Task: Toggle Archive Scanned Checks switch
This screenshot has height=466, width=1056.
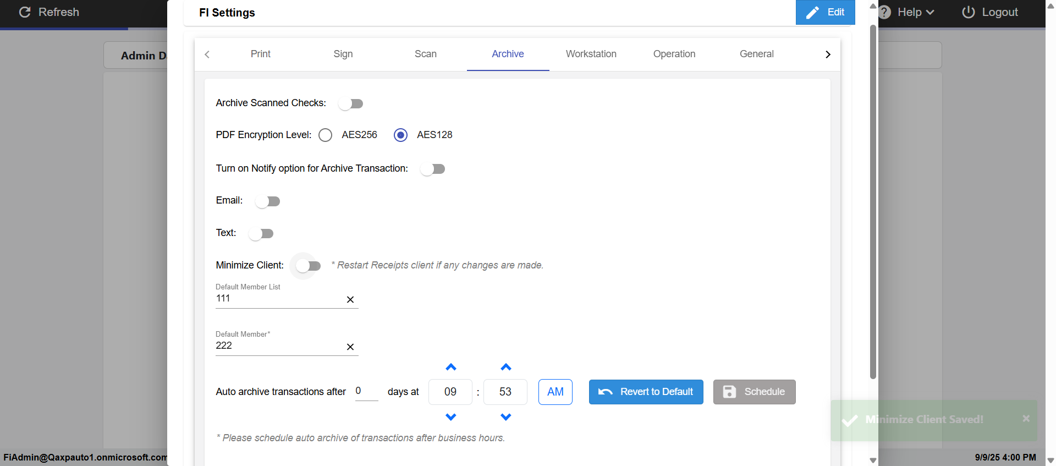Action: (350, 103)
